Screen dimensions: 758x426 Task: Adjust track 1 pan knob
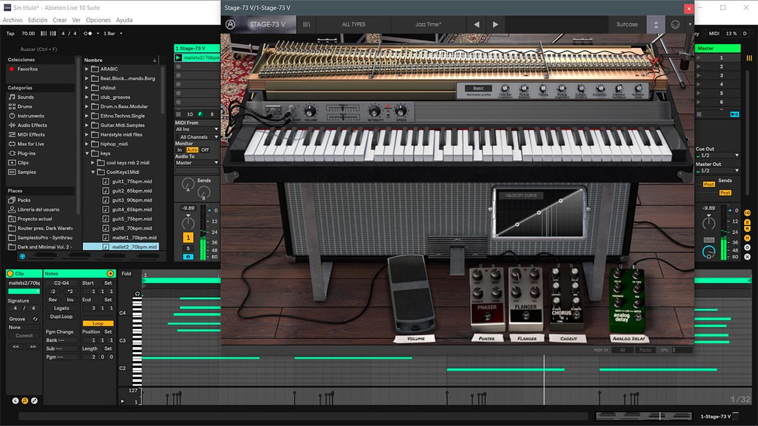click(188, 222)
